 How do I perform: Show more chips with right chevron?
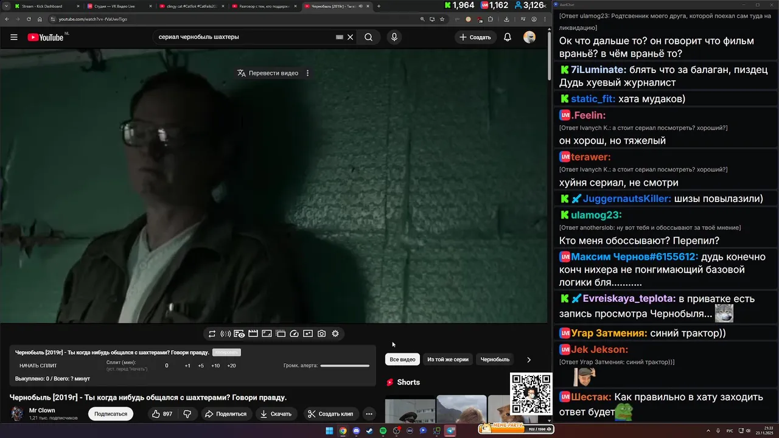tap(528, 360)
